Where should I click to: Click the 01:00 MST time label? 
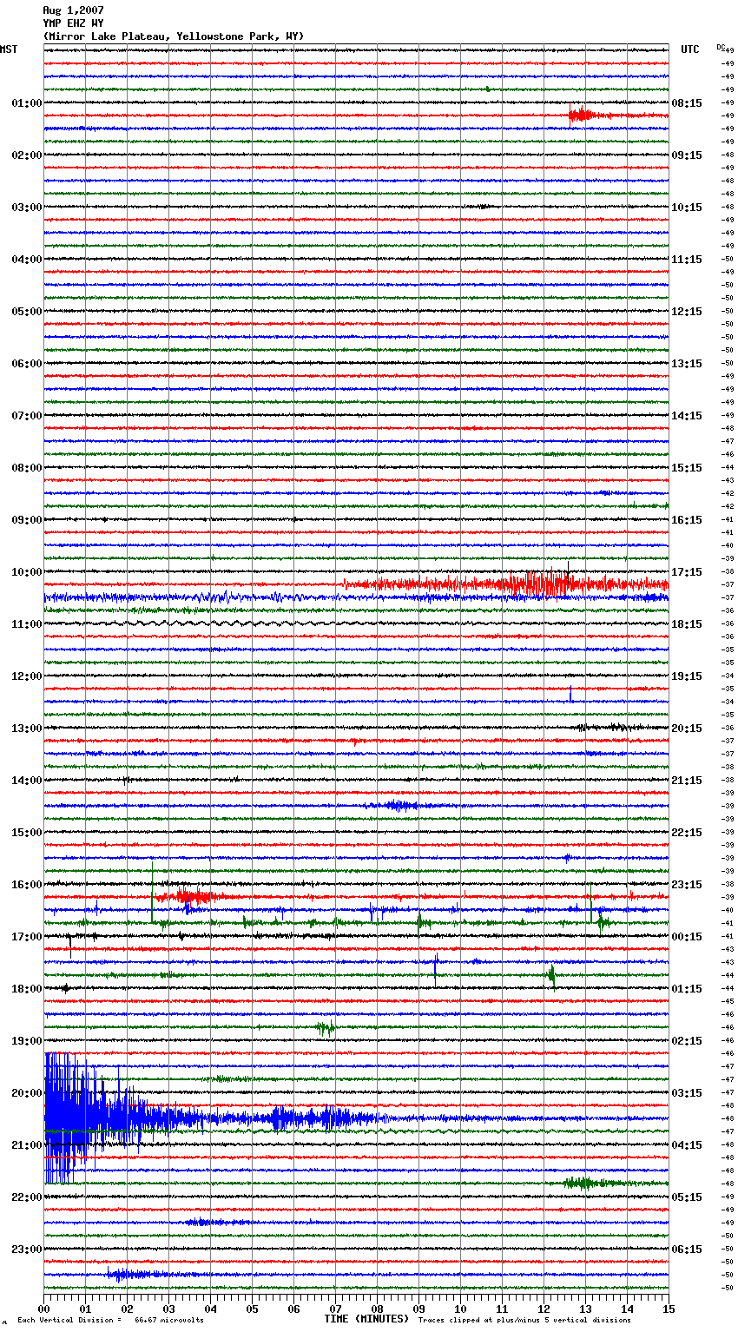tap(26, 103)
